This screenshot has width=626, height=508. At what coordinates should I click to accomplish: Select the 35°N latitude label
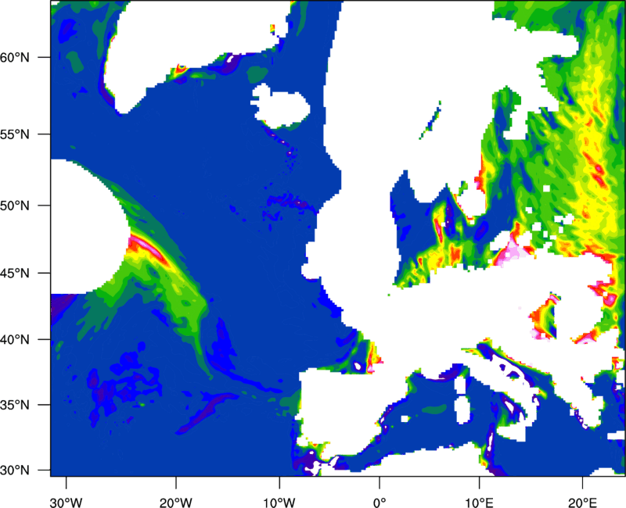coord(15,406)
